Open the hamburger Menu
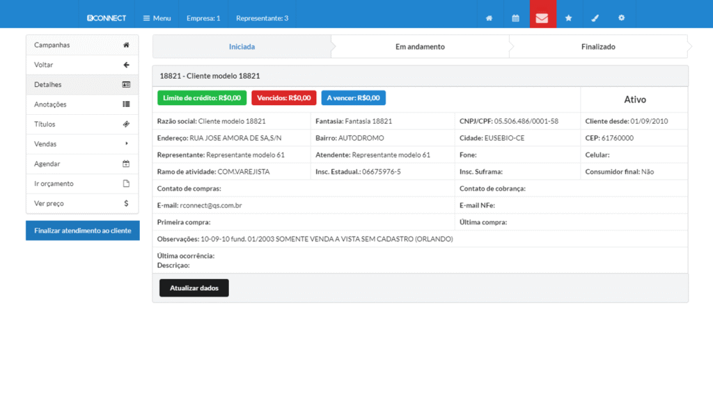 (x=157, y=18)
